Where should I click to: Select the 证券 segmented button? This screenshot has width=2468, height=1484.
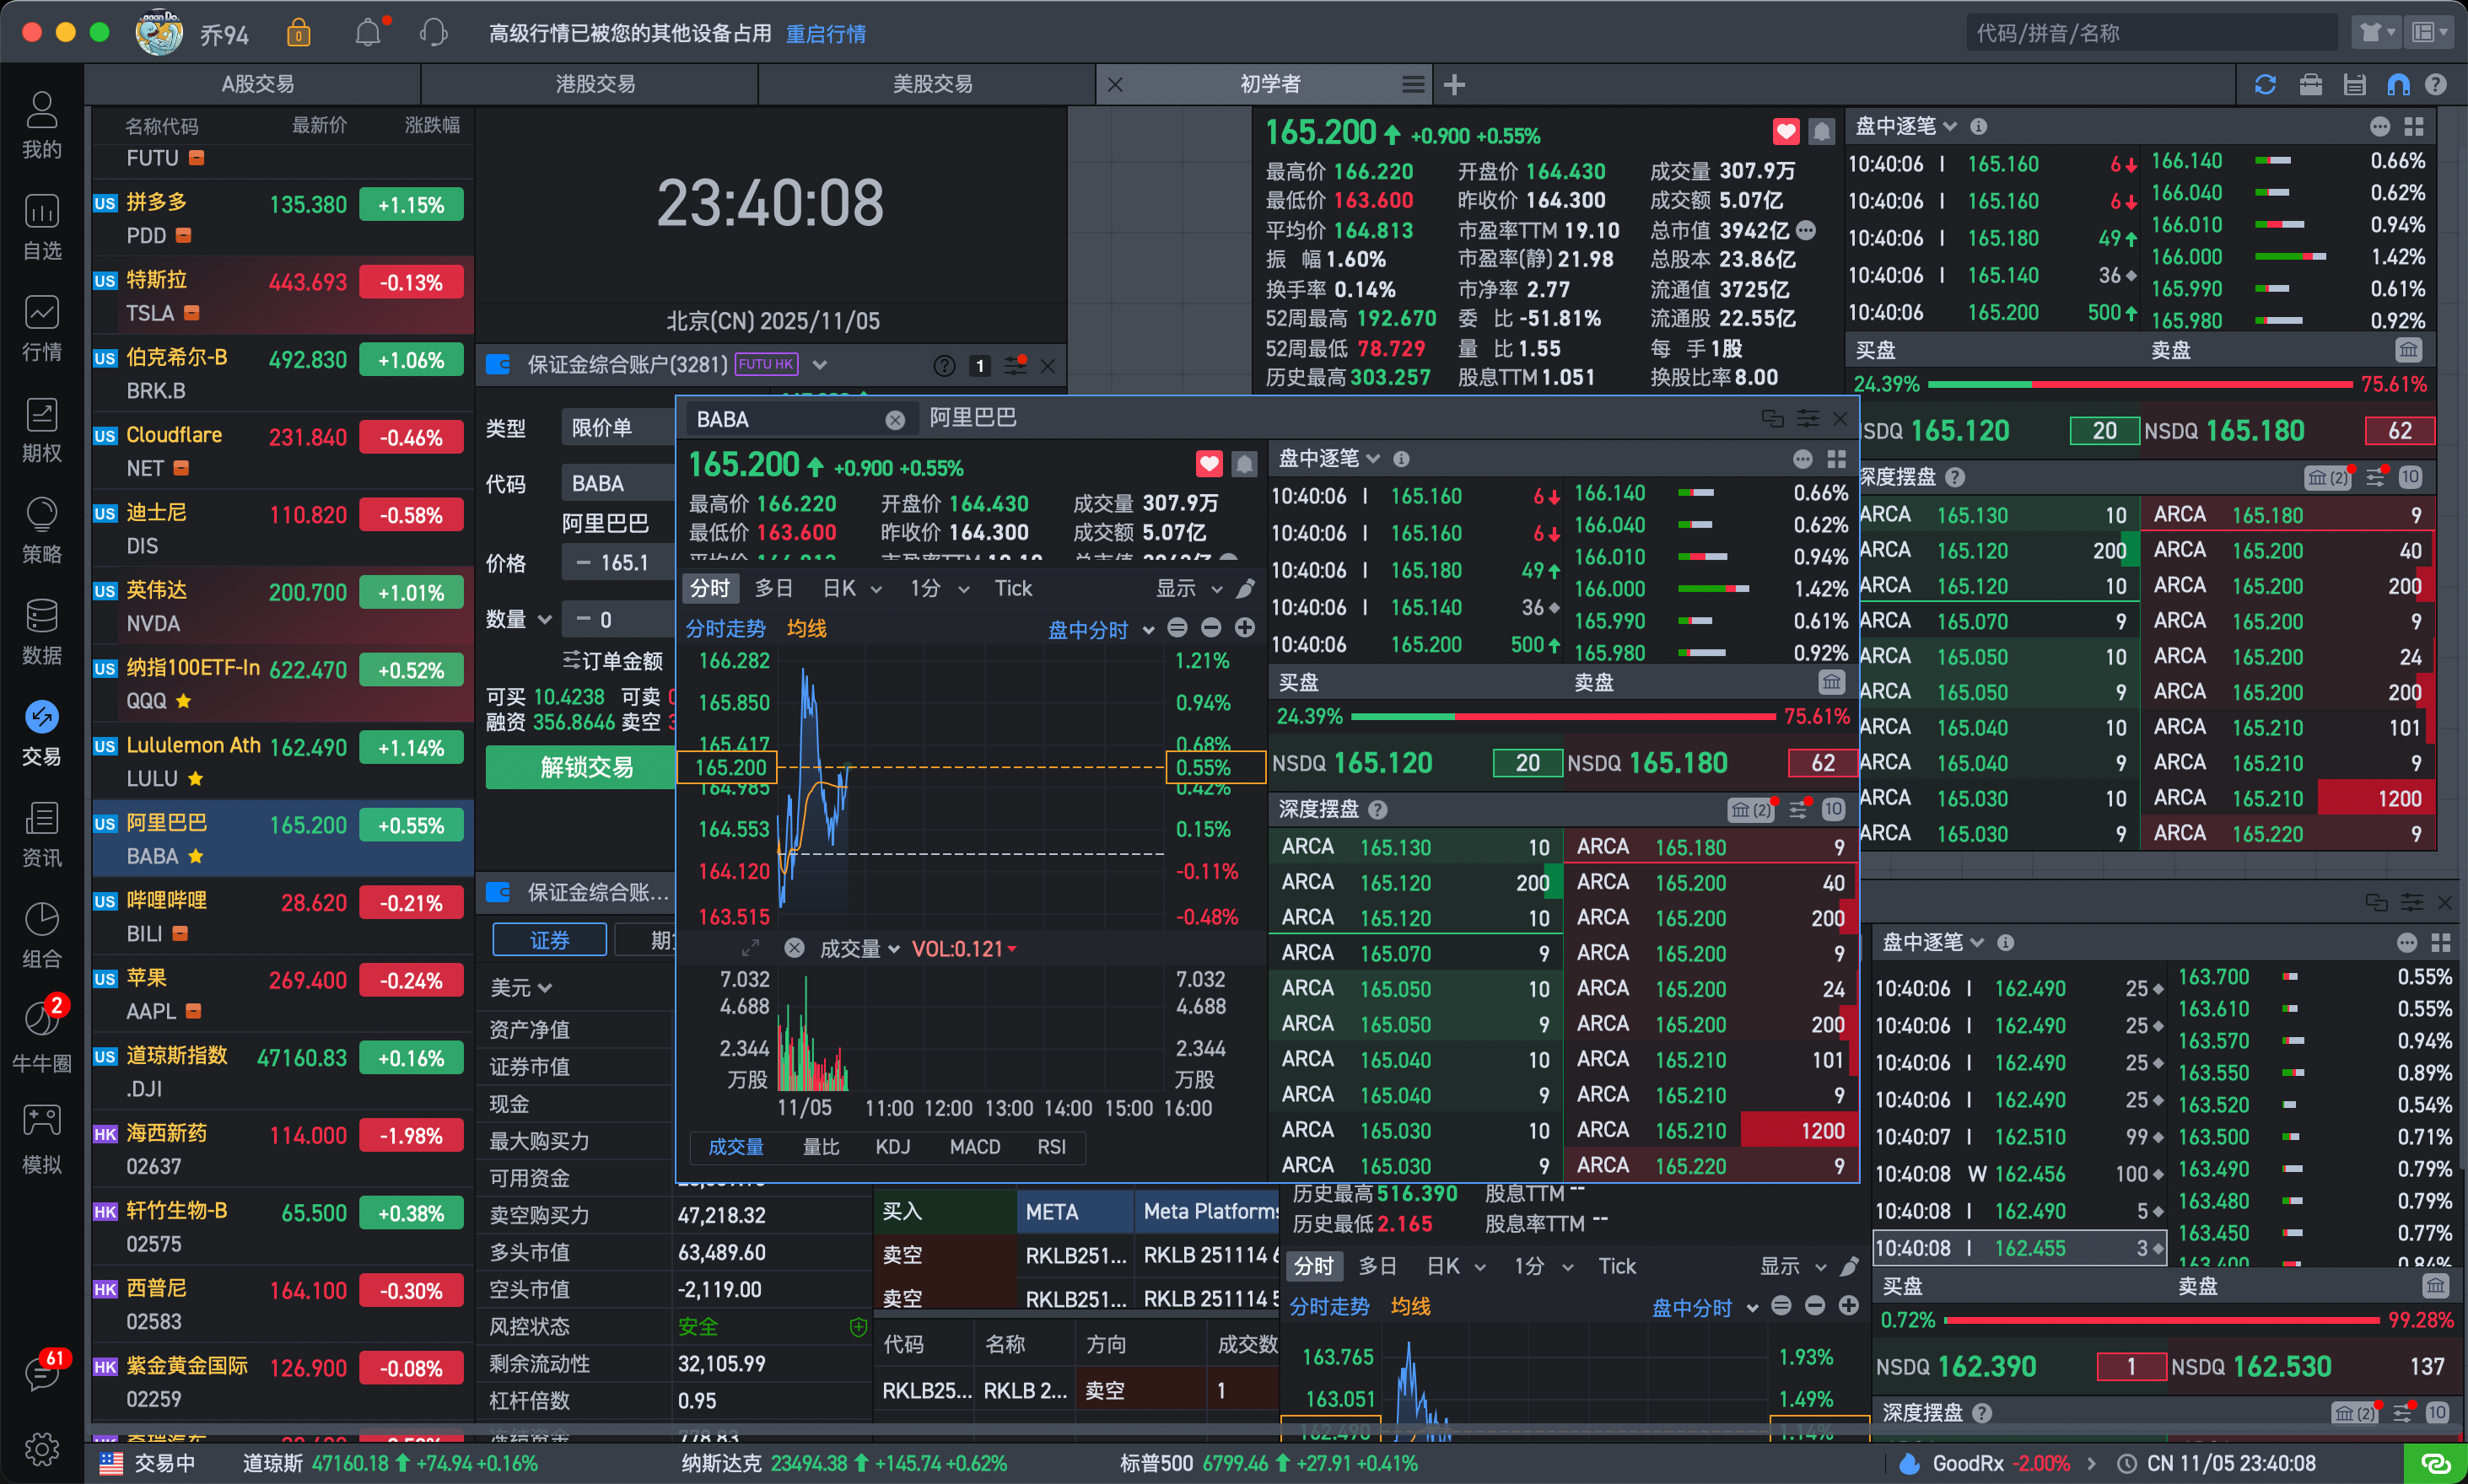click(549, 939)
